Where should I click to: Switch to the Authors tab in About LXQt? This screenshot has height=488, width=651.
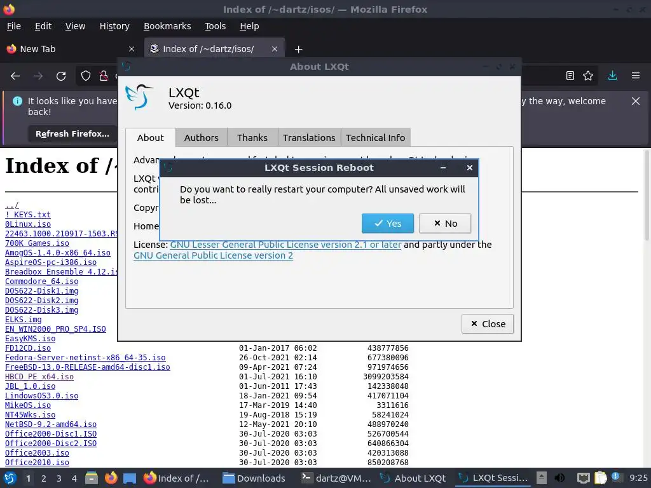[x=202, y=138]
